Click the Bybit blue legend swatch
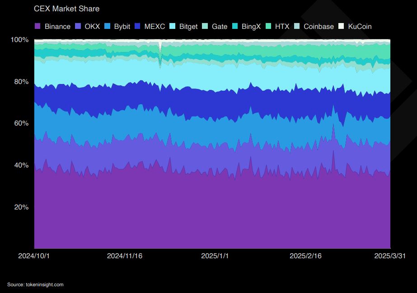417x293 pixels. [107, 26]
